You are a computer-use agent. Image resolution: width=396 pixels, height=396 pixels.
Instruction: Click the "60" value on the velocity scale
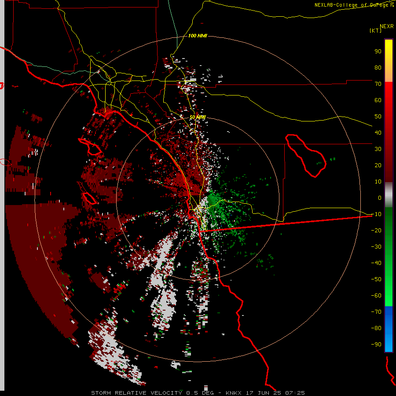pos(378,100)
